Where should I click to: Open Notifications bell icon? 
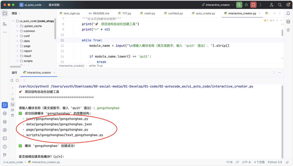(x=288, y=13)
